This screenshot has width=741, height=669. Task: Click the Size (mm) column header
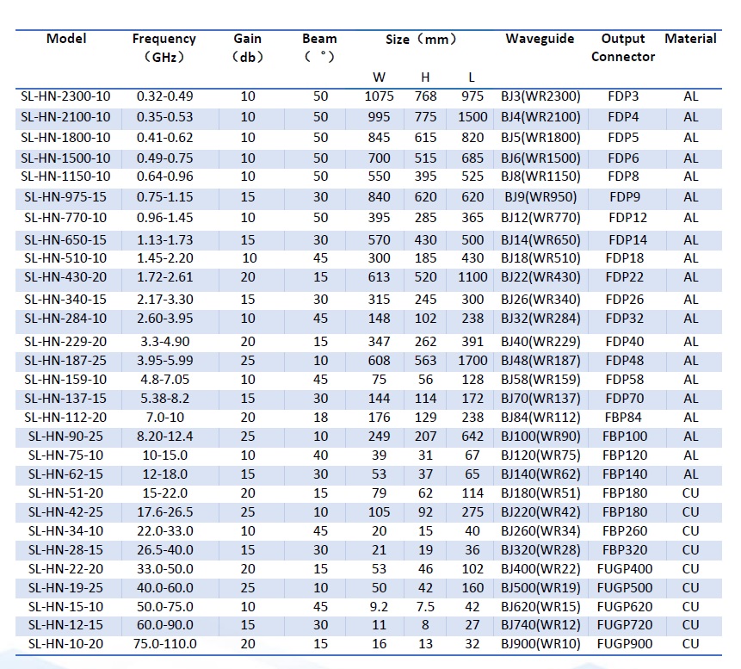click(x=421, y=40)
